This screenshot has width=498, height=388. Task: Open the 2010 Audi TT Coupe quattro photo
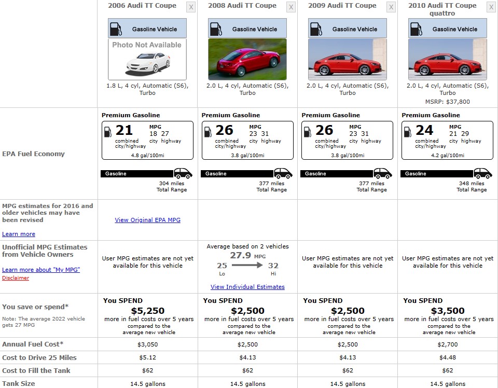[448, 59]
